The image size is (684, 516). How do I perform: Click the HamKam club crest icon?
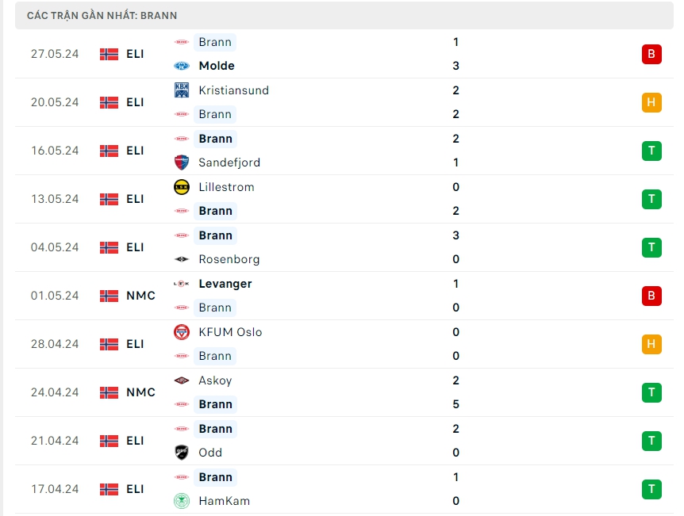click(x=182, y=501)
